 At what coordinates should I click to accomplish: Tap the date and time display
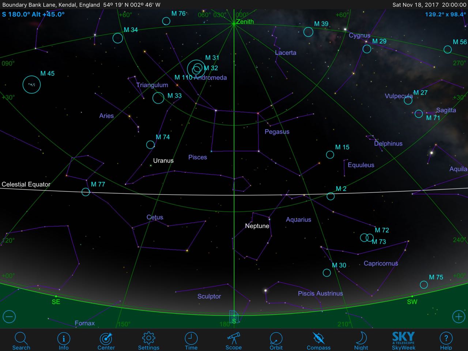pyautogui.click(x=429, y=5)
